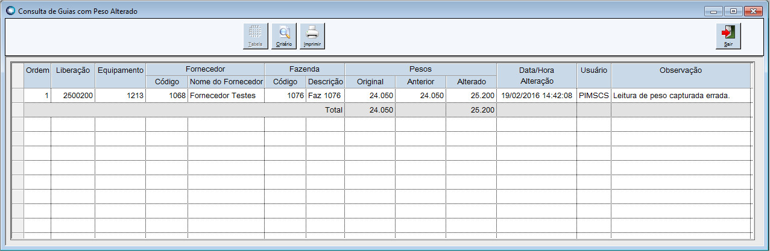Select the user cell PIMSCS
Image resolution: width=770 pixels, height=251 pixels.
point(594,95)
